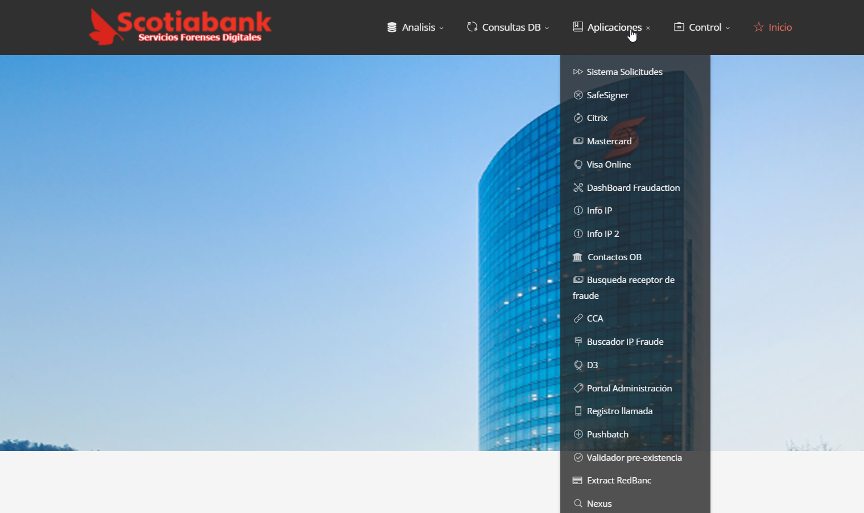Click the Busqueda receptor money icon
The height and width of the screenshot is (513, 864).
(x=578, y=280)
